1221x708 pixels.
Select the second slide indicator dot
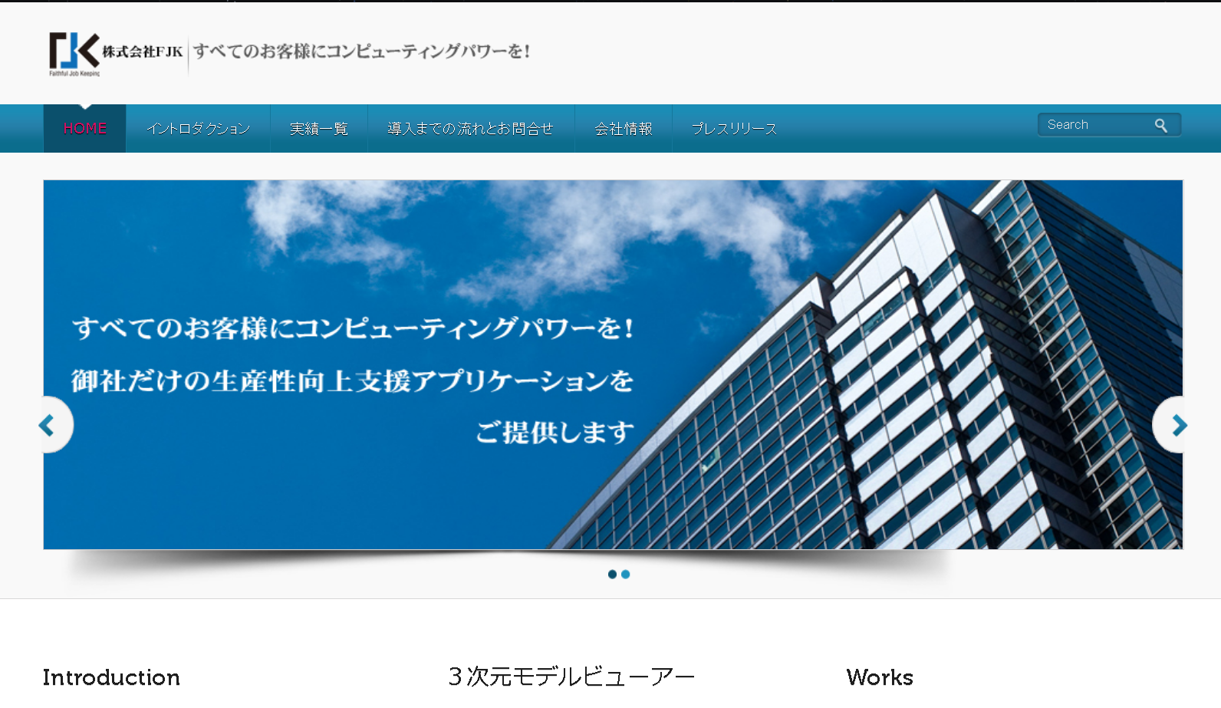tap(626, 575)
